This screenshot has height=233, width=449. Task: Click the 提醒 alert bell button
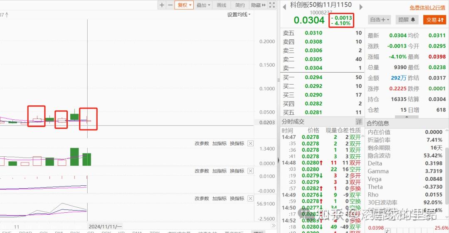[x=406, y=20]
